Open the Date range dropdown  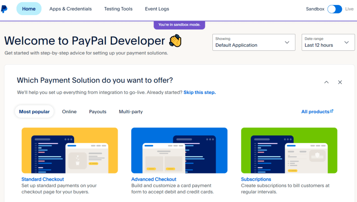(328, 42)
